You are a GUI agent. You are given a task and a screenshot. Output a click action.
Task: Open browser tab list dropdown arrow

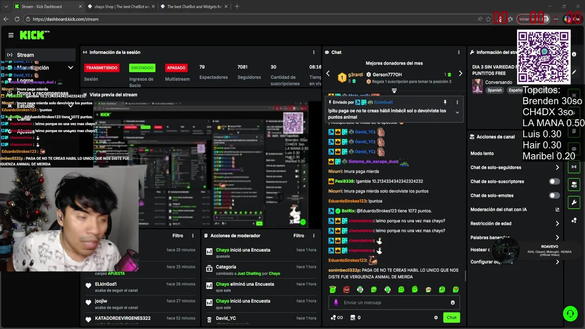point(6,6)
